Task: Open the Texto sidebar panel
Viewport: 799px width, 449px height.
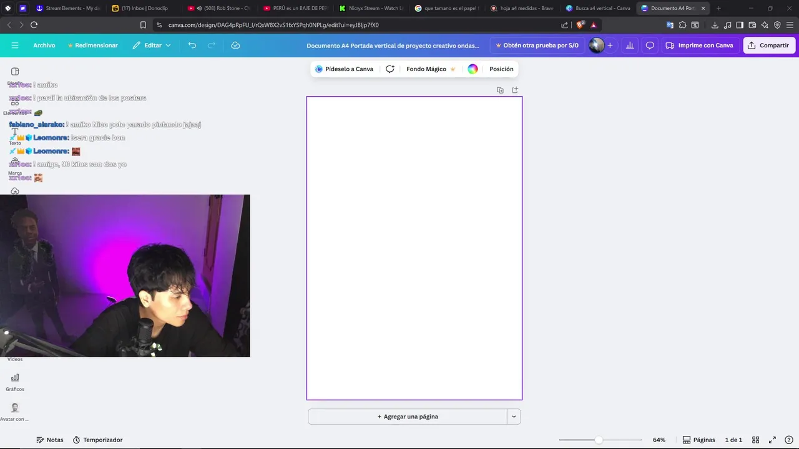Action: 15,136
